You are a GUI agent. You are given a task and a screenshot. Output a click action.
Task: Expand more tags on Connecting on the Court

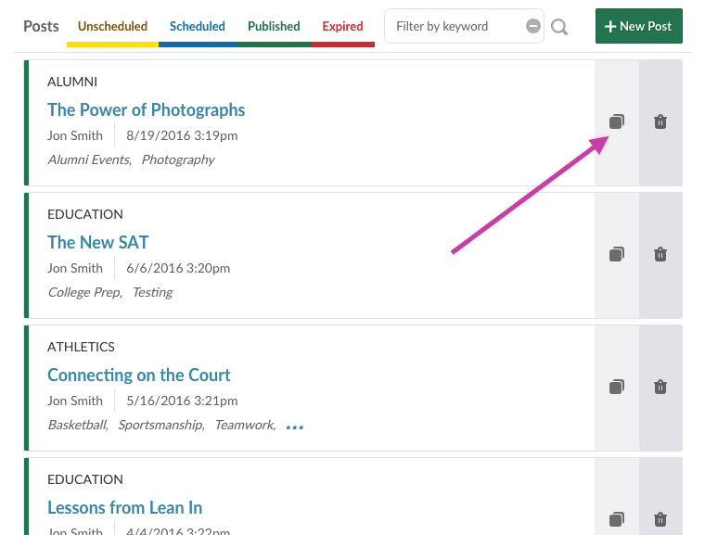tap(295, 427)
